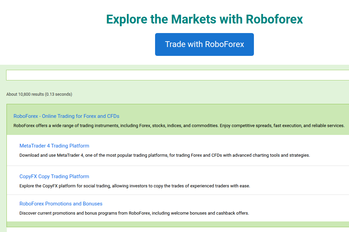Open the MetaTrader 4 Trading Platform link
349x232 pixels.
pyautogui.click(x=54, y=145)
